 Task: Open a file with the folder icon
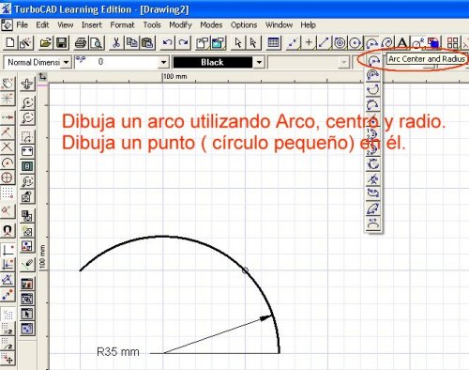point(46,42)
